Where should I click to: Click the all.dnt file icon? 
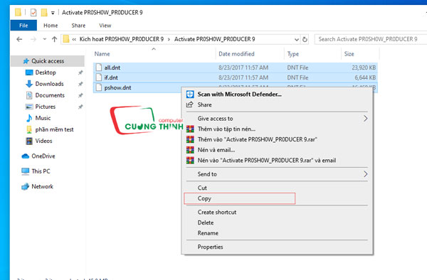coord(99,68)
